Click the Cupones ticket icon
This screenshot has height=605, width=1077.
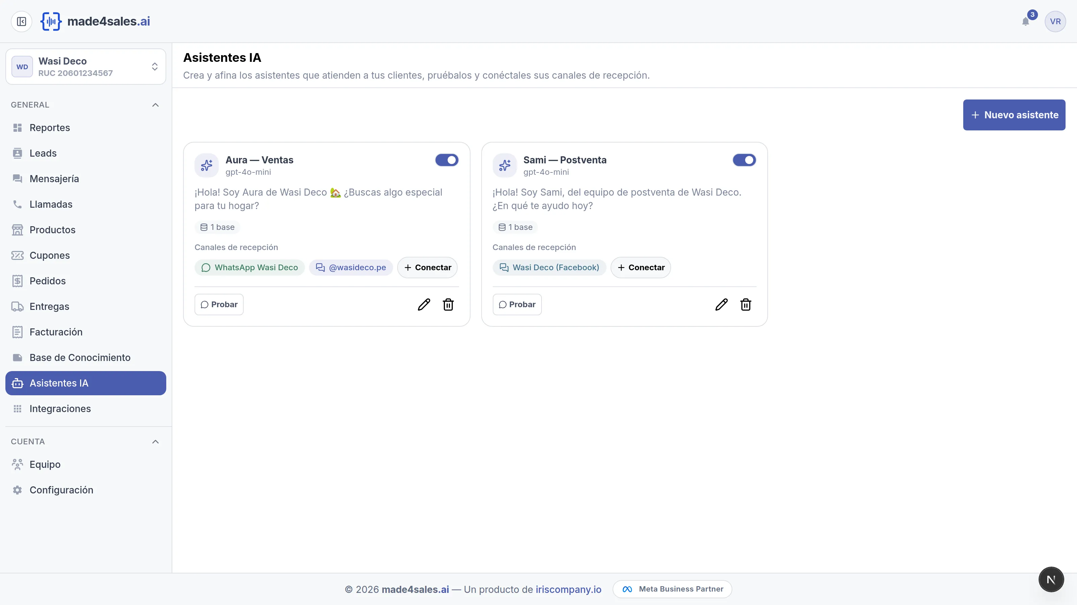point(17,255)
